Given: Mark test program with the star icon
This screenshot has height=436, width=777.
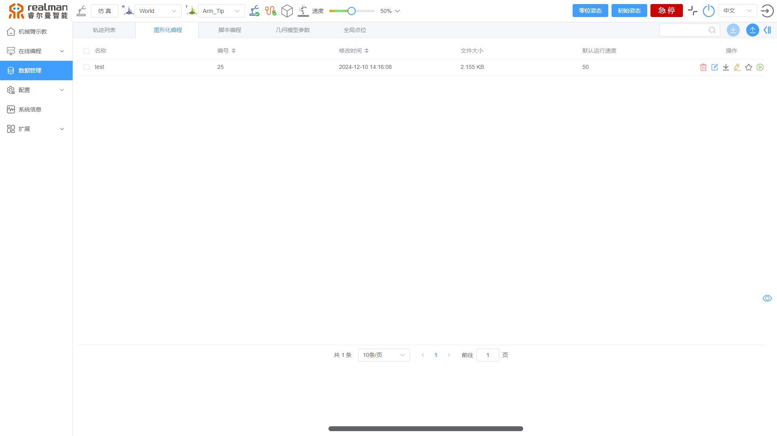Looking at the screenshot, I should 749,67.
